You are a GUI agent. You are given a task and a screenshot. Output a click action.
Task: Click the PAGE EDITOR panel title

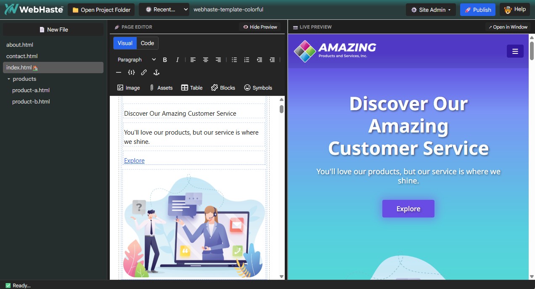(137, 27)
